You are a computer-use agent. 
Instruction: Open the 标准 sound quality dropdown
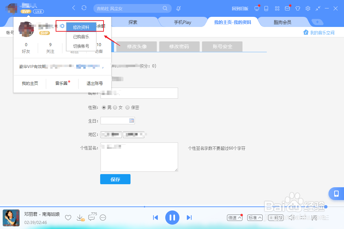pyautogui.click(x=255, y=218)
